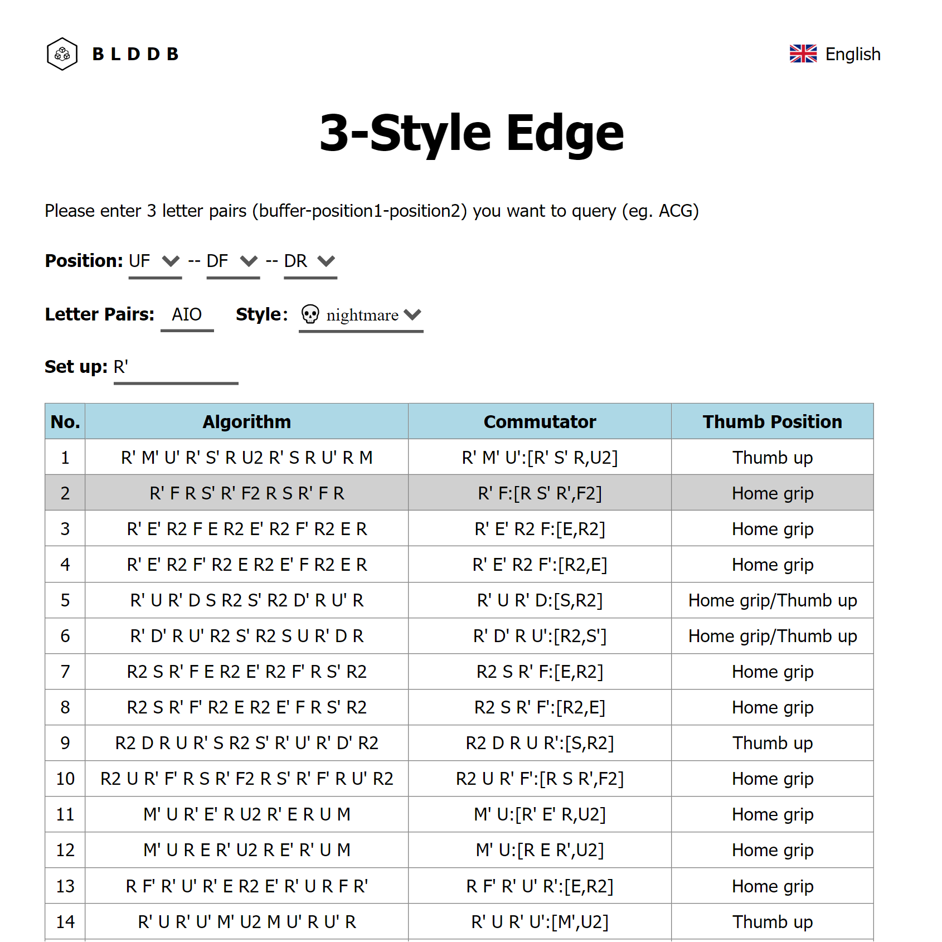Open the UF buffer position dropdown
The image size is (942, 942).
pos(155,261)
